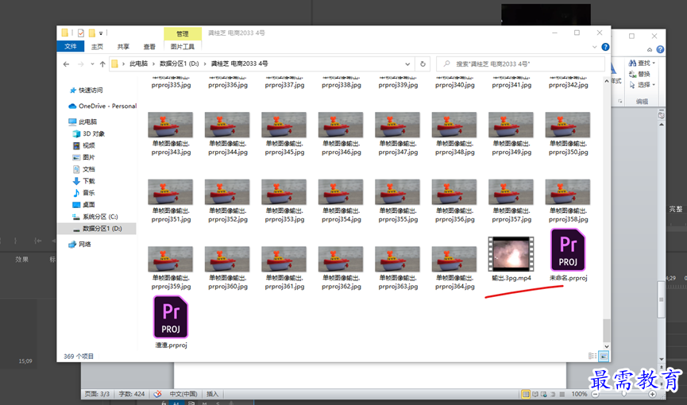687x405 pixels.
Task: Switch to the 共享 ribbon tab
Action: (x=123, y=47)
